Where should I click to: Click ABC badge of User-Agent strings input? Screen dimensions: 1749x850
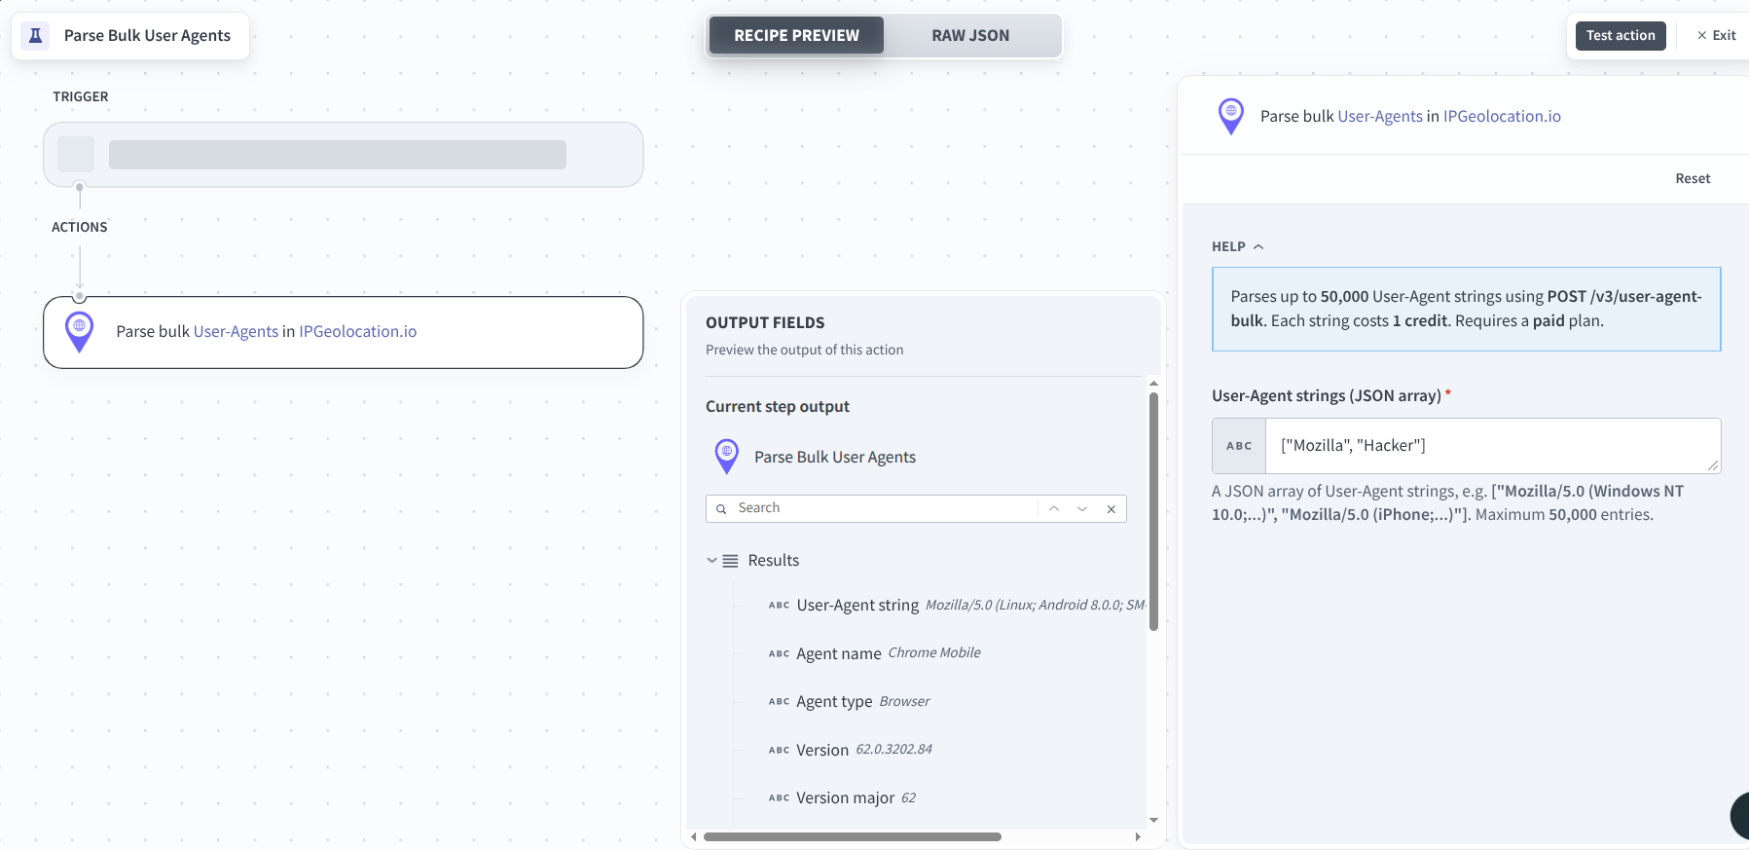pos(1239,446)
